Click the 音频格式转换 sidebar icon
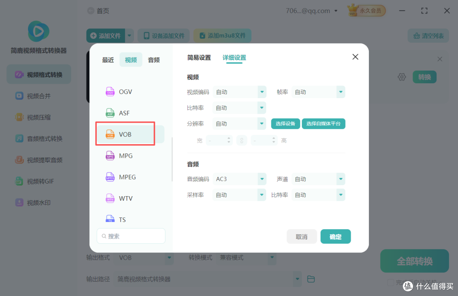This screenshot has width=458, height=296. pos(19,138)
